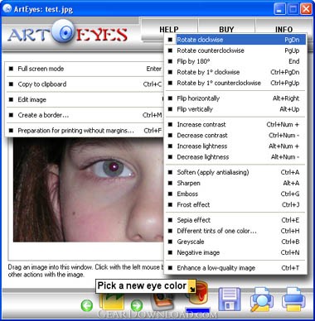Choose Rotate by 1° counterclockwise

235,83
